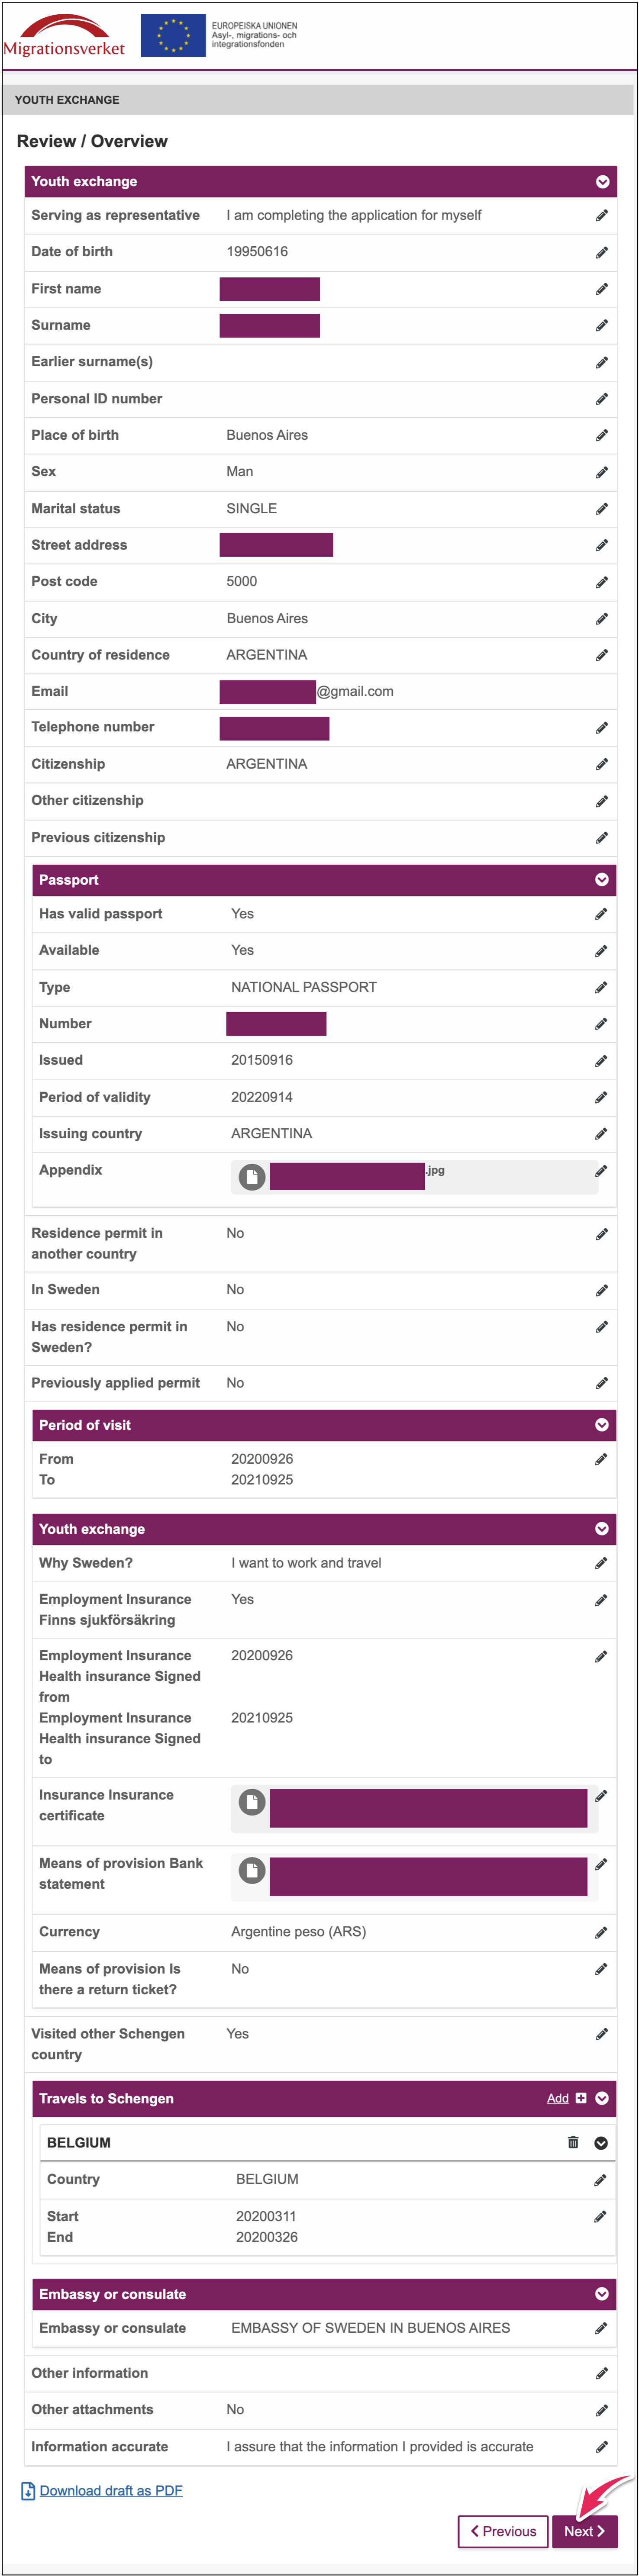The height and width of the screenshot is (2576, 639).
Task: Edit the Embassy or consulate selection
Action: point(601,2329)
